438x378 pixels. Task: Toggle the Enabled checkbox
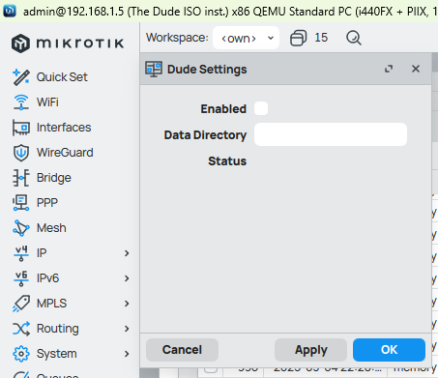[261, 108]
